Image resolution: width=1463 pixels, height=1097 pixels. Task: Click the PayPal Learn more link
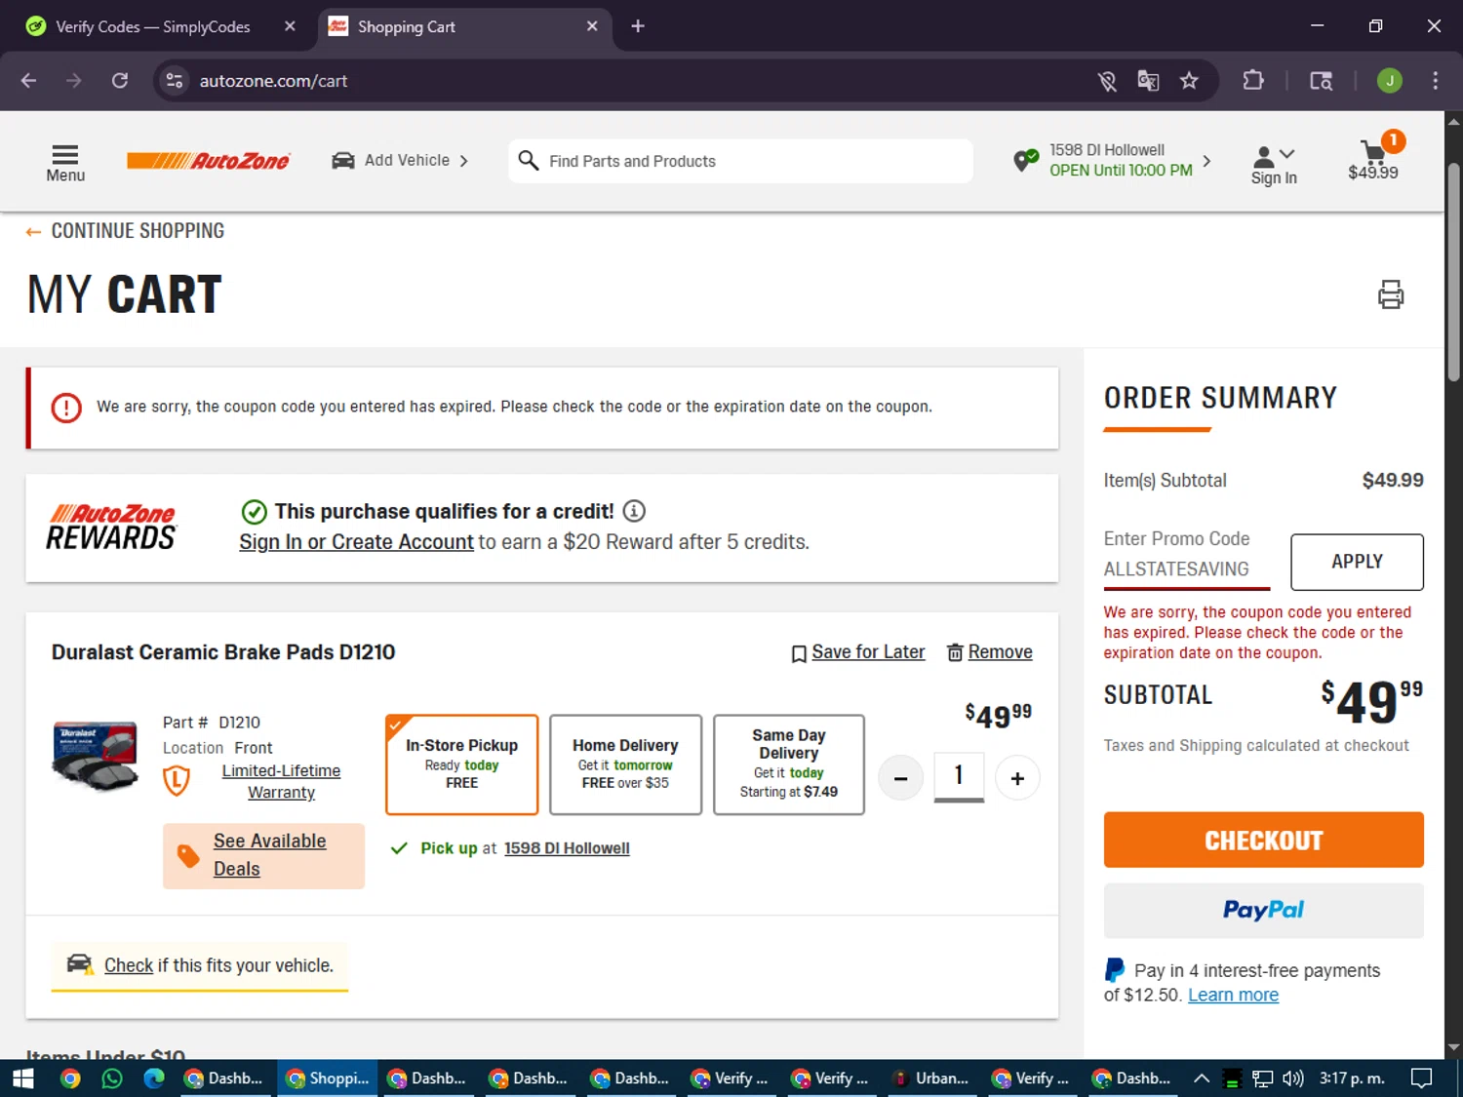[1233, 995]
